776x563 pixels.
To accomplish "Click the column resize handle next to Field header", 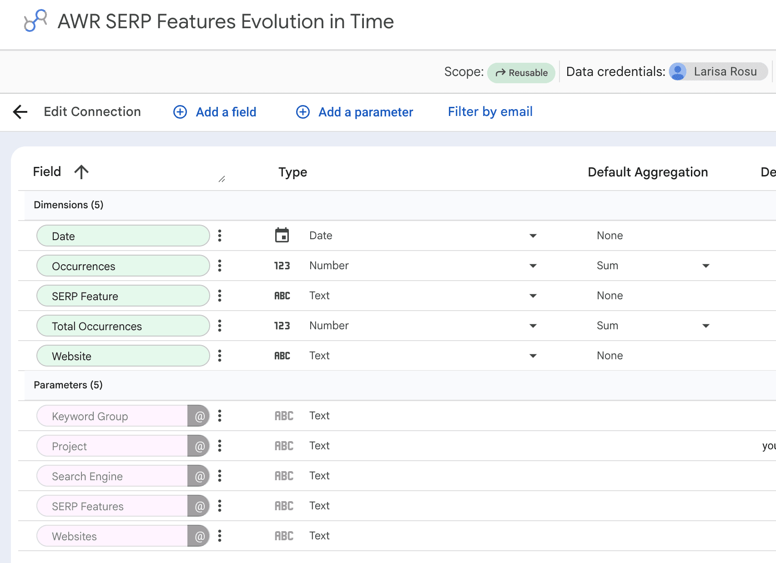I will 222,179.
